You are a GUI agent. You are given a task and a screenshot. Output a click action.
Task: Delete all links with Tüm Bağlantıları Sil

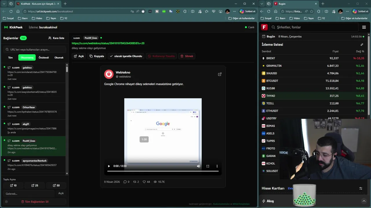coord(35,202)
